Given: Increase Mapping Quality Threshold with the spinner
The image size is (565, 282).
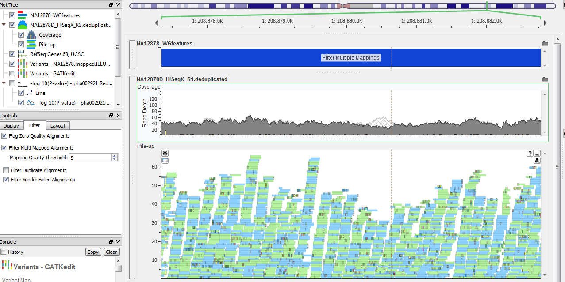Looking at the screenshot, I should coord(114,155).
